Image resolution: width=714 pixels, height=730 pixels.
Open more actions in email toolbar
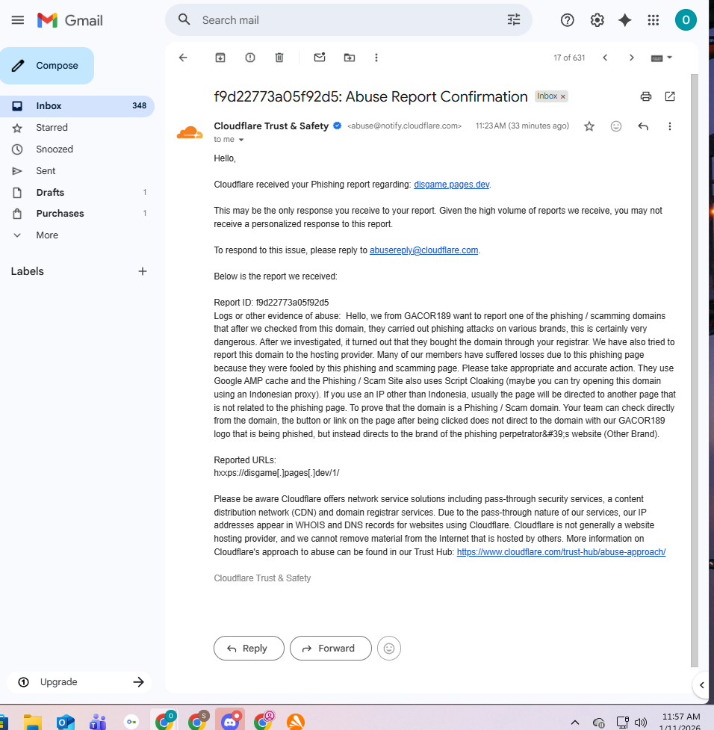[x=376, y=58]
